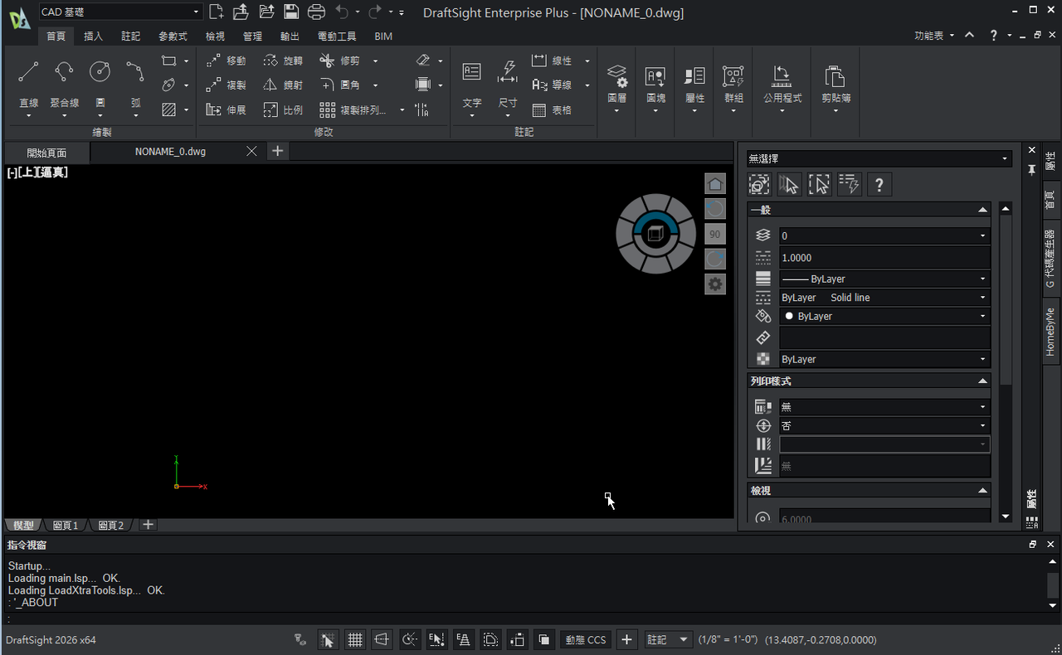Toggle snap mode in the status bar

tap(328, 639)
